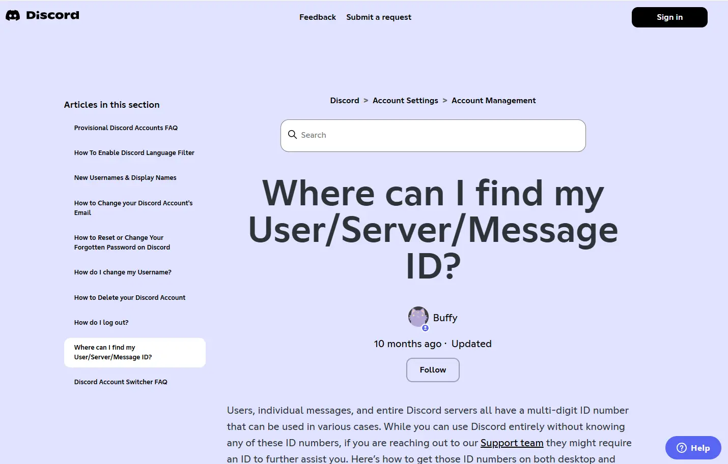Navigate to Account Settings breadcrumb
This screenshot has width=728, height=464.
coord(405,101)
